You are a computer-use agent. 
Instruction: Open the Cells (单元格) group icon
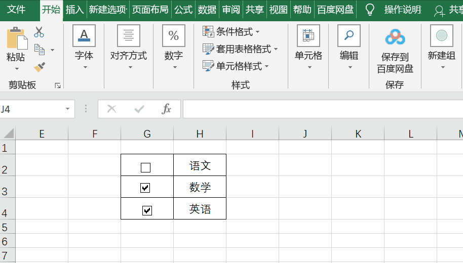click(x=308, y=36)
